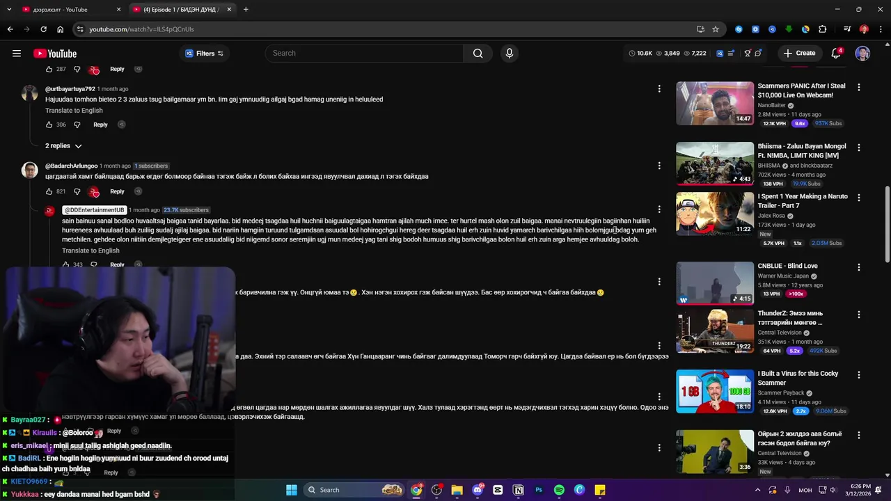Viewport: 891px width, 501px height.
Task: Go to the YouTube home logo
Action: coord(55,54)
